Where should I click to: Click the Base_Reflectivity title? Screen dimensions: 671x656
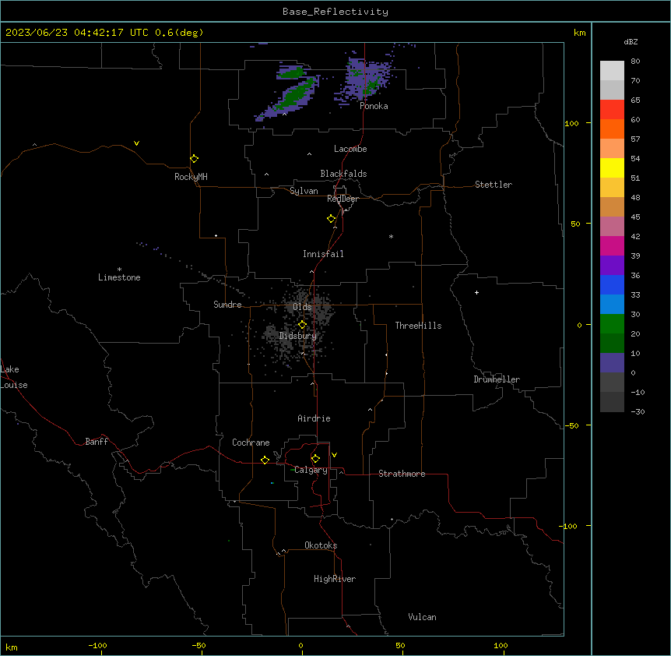pos(335,12)
